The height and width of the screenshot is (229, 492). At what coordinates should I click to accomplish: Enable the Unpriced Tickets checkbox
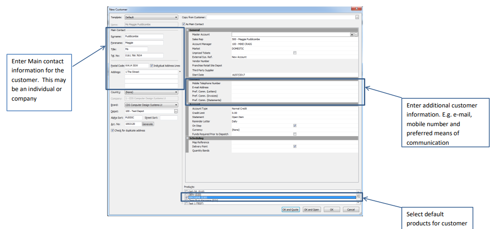[295, 52]
